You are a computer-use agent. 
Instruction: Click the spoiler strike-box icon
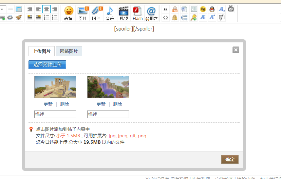[x=222, y=17]
